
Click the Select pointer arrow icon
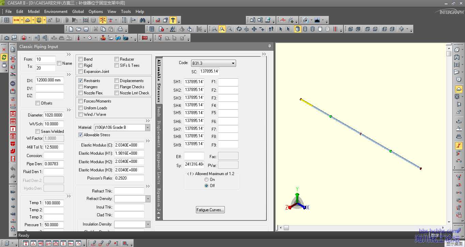click(281, 29)
